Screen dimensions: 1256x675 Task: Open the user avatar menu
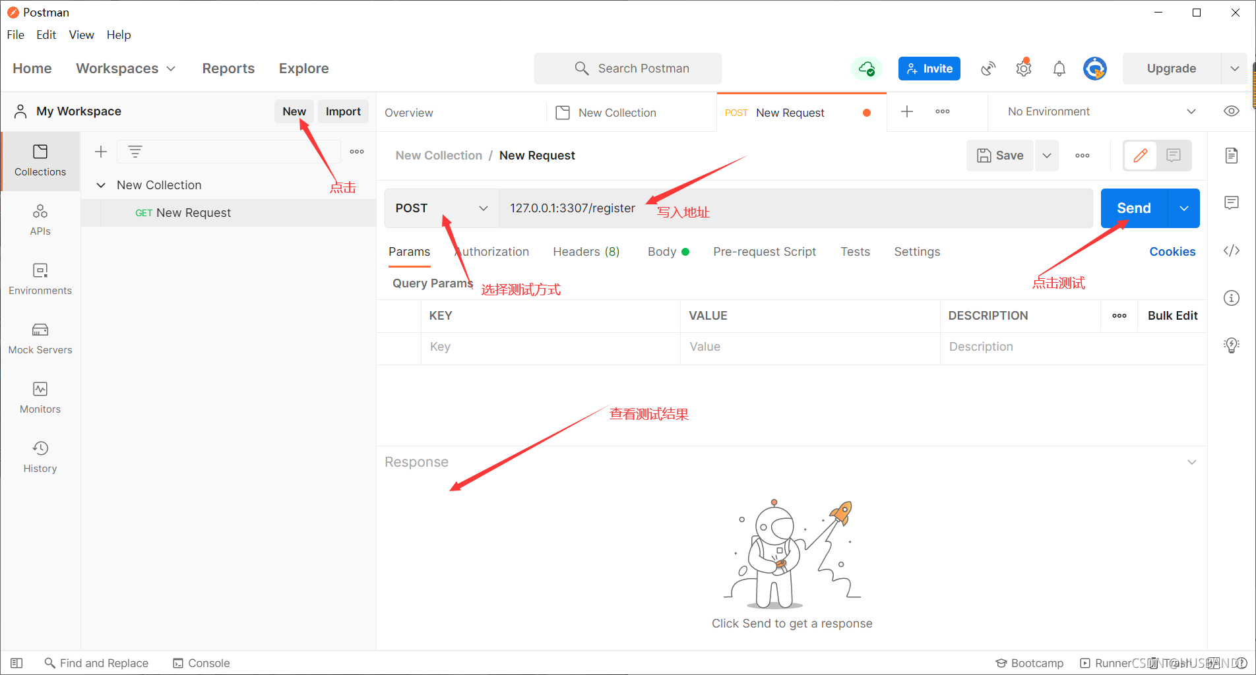pyautogui.click(x=1095, y=69)
